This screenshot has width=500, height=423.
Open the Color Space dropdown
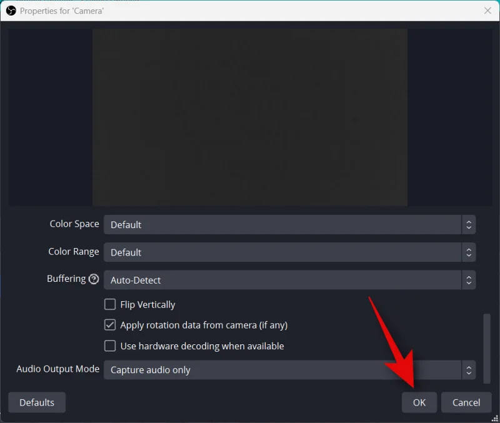289,225
